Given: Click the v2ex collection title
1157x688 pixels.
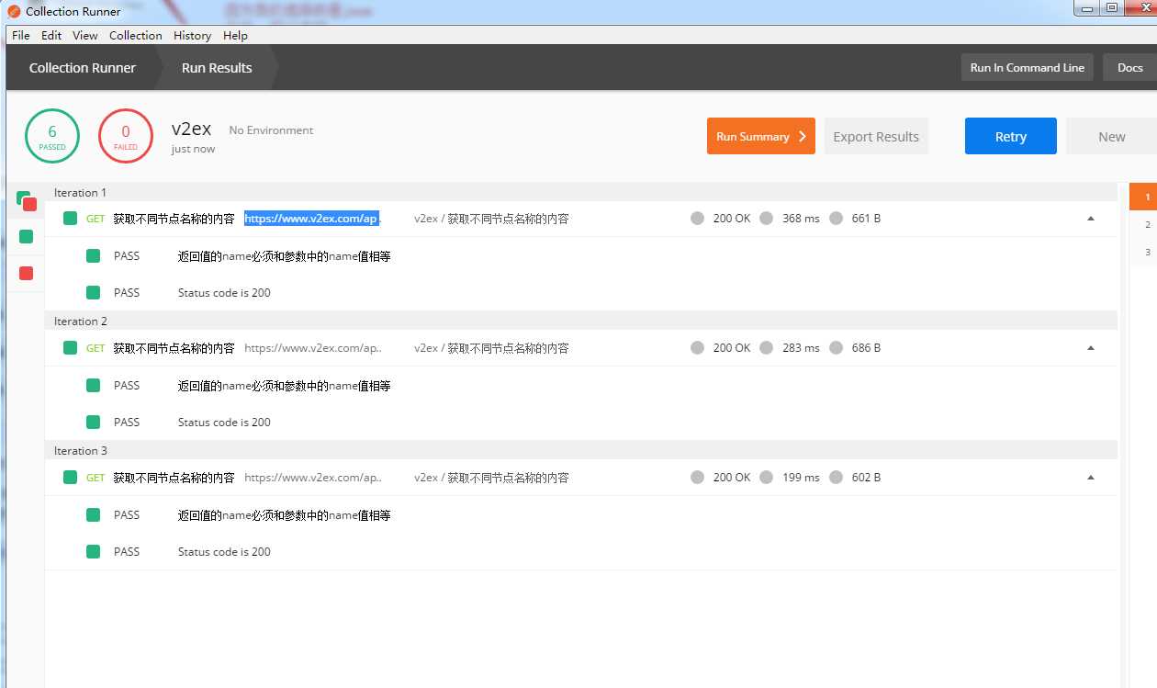Looking at the screenshot, I should [x=191, y=129].
